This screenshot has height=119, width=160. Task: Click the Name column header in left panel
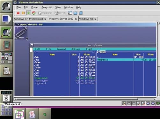tap(52, 55)
